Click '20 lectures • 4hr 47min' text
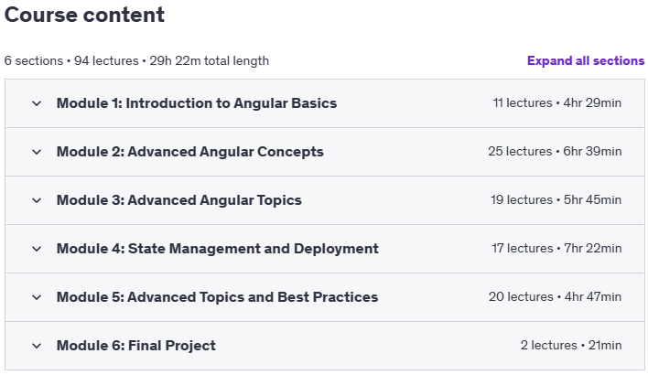The height and width of the screenshot is (375, 648). [555, 296]
